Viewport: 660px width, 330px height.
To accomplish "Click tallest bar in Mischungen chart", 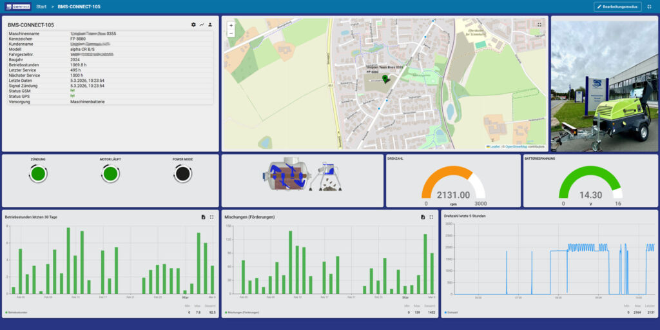I will pos(291,262).
